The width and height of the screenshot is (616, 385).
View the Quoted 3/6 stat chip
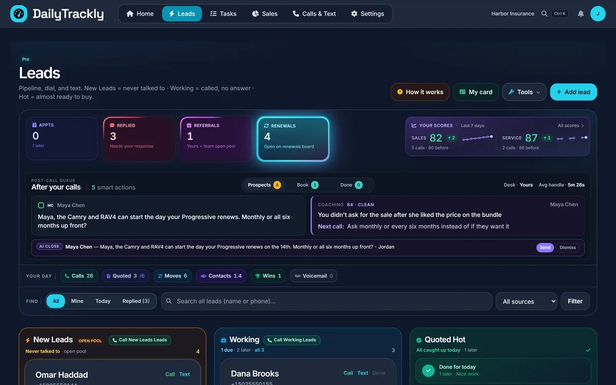[126, 276]
